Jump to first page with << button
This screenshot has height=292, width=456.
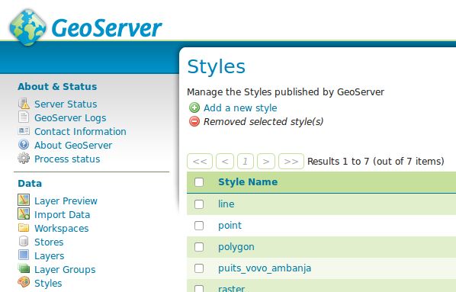tap(200, 161)
